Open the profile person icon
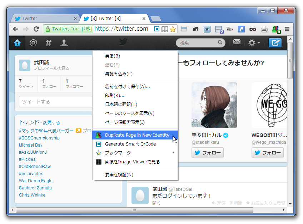 [x=64, y=43]
